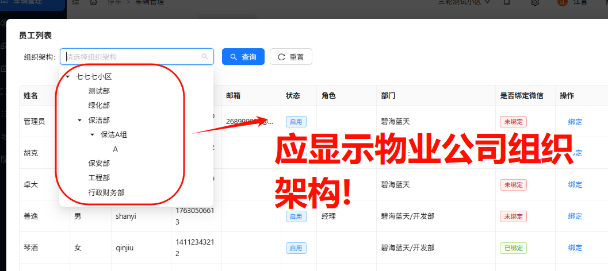Click 绑定 link in 管理员 row
This screenshot has width=608, height=271.
575,122
